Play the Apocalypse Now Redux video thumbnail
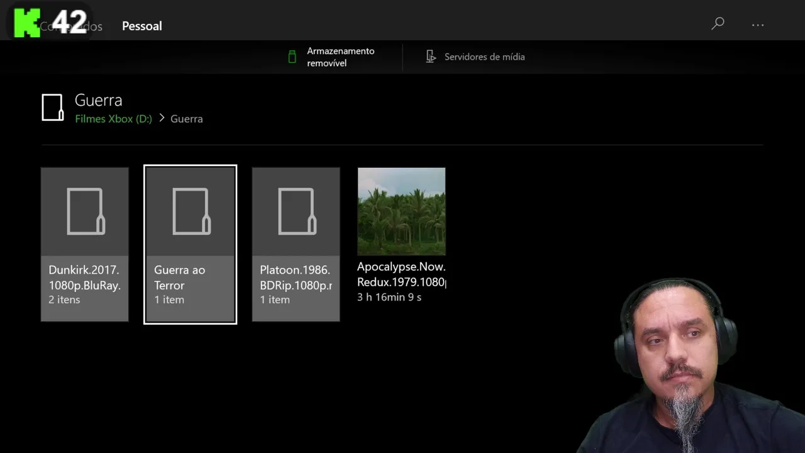 tap(401, 211)
